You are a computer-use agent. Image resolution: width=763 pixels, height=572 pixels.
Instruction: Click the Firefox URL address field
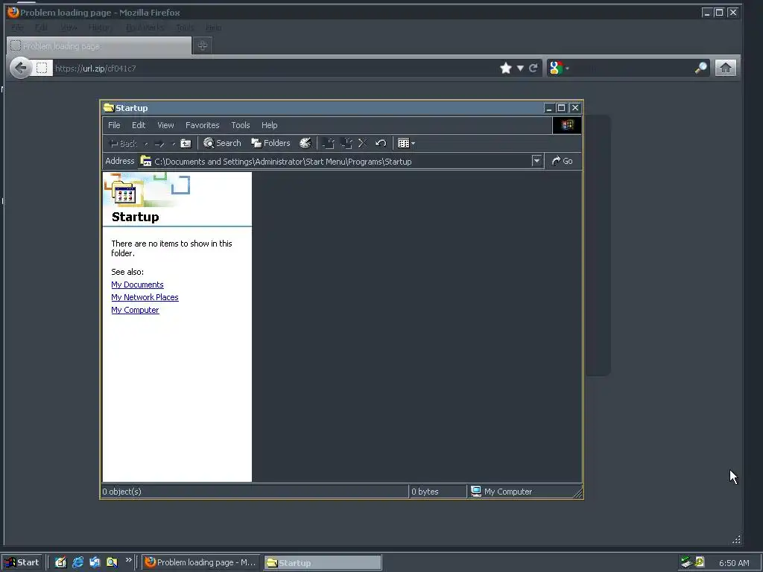275,68
